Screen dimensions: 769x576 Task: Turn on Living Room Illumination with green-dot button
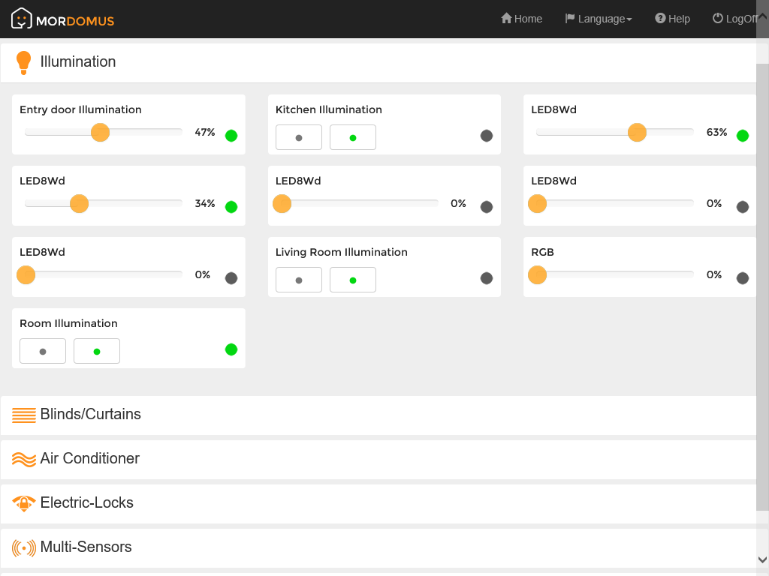[353, 280]
